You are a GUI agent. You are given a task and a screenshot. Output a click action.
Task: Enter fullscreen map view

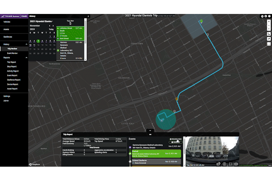[x=269, y=44]
